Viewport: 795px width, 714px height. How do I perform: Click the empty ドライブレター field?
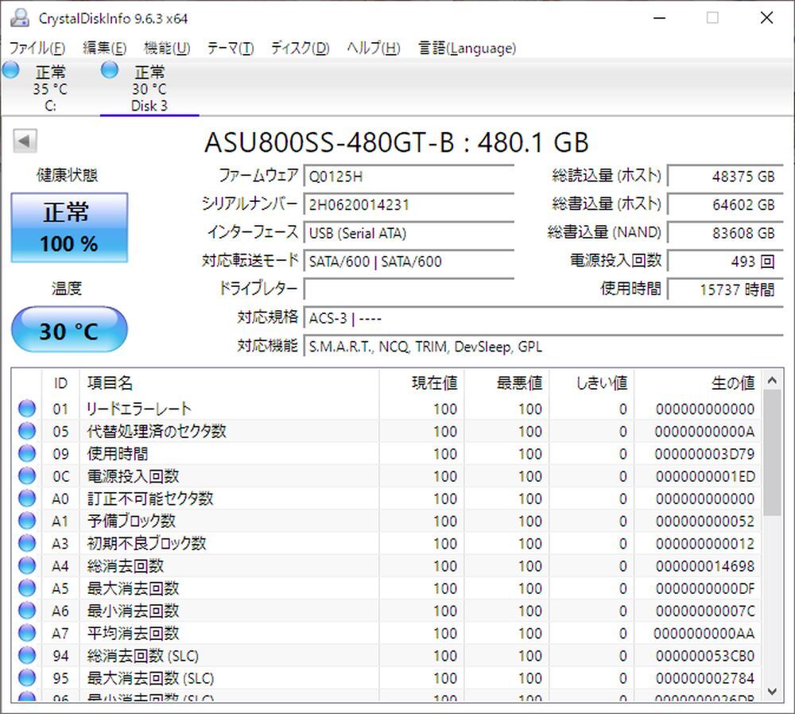tap(409, 289)
